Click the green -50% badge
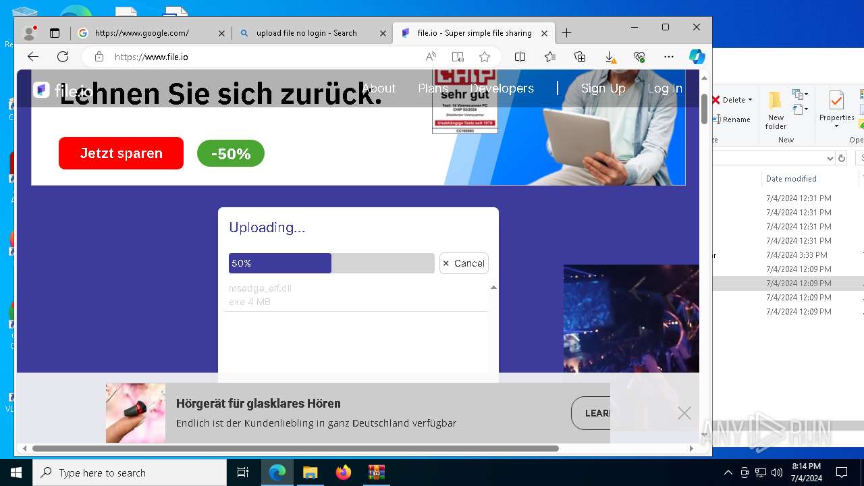Screen dimensions: 864x486 [x=231, y=154]
